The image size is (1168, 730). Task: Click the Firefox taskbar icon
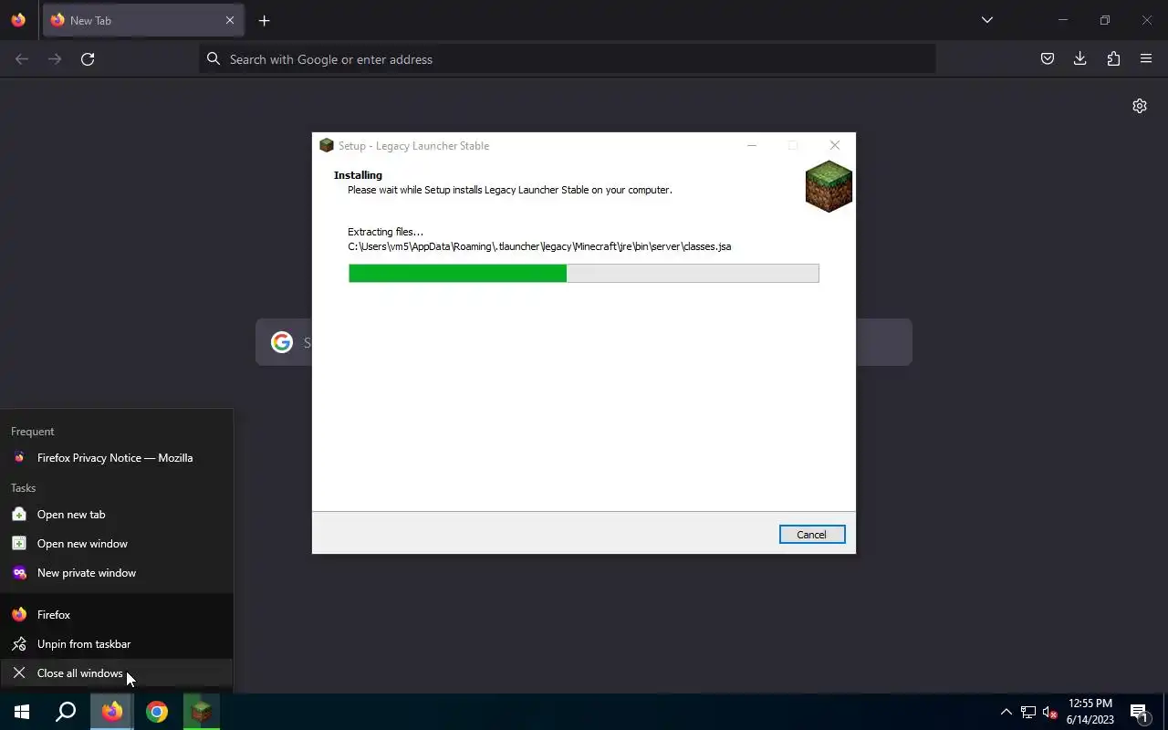112,712
